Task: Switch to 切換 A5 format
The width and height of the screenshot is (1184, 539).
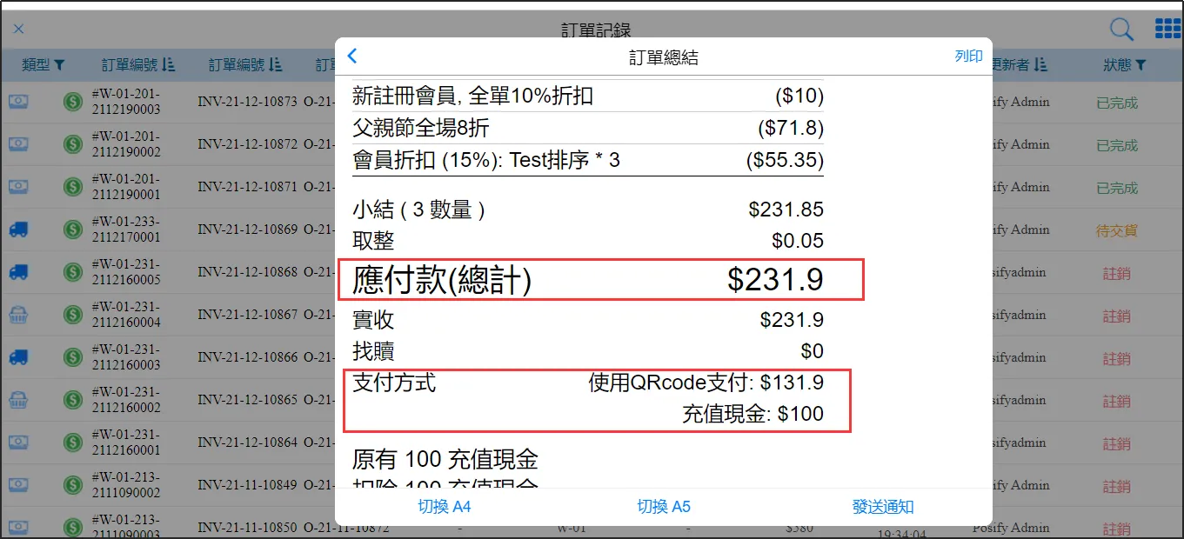Action: coord(663,507)
